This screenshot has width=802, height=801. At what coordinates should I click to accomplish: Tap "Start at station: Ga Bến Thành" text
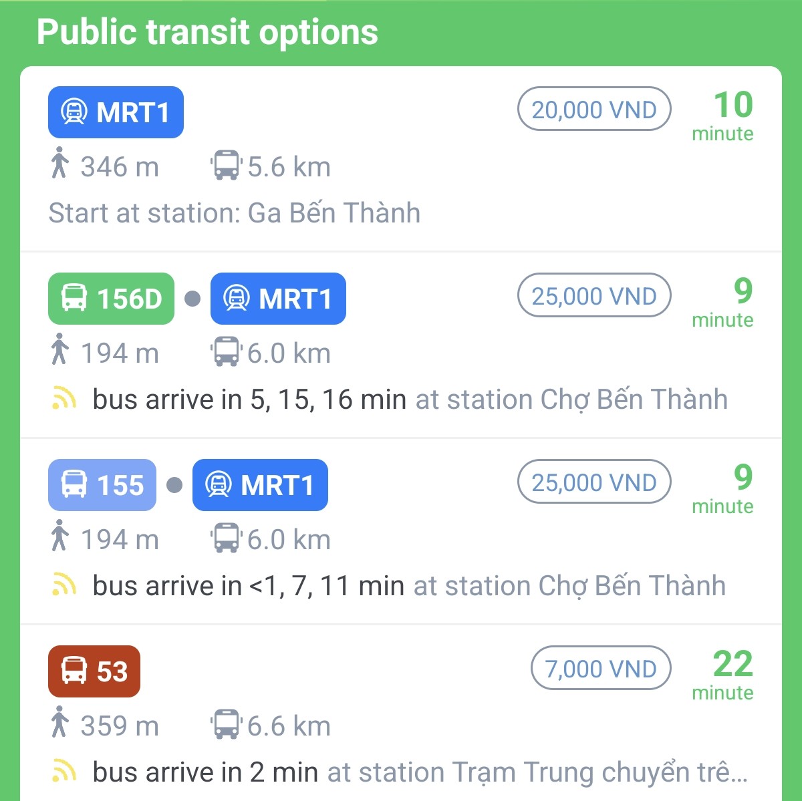tap(235, 213)
